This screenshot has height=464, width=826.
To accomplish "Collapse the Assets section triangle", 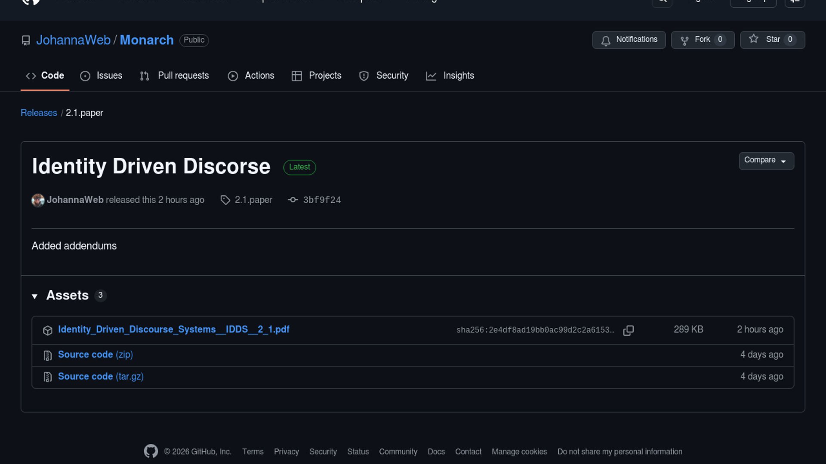I will point(35,296).
